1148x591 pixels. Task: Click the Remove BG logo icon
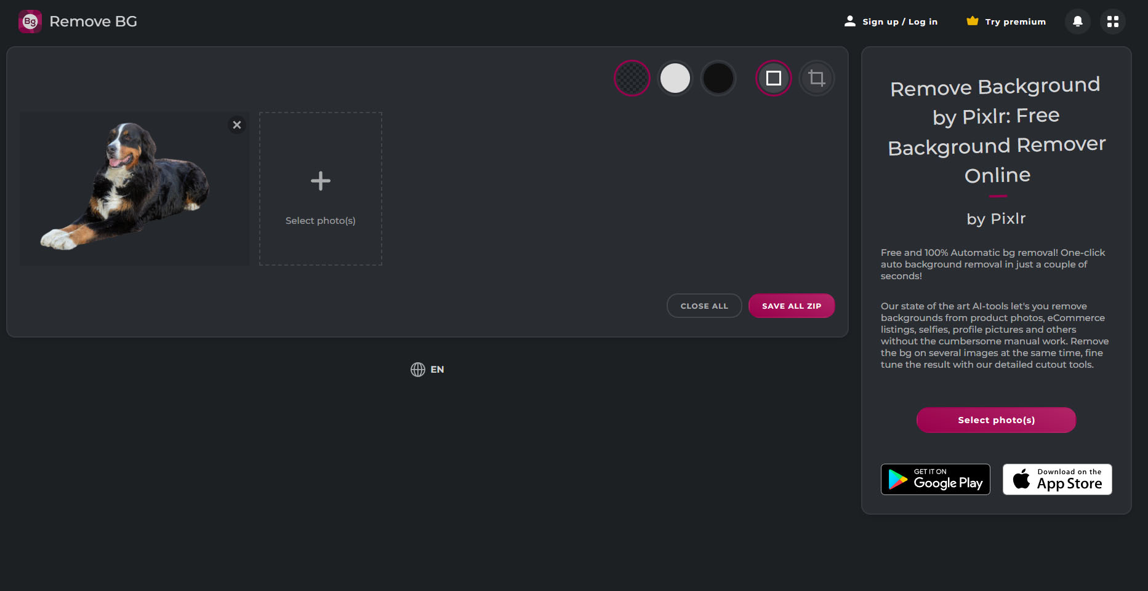point(30,22)
